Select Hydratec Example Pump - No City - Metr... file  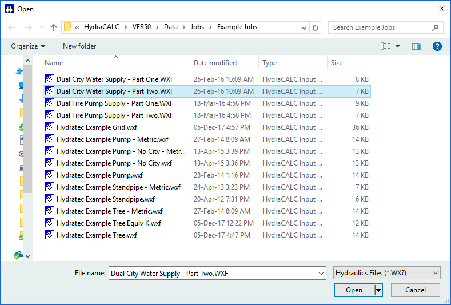pos(207,151)
